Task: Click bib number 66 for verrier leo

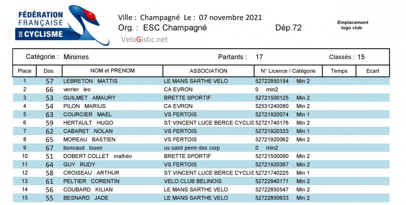Action: point(49,89)
